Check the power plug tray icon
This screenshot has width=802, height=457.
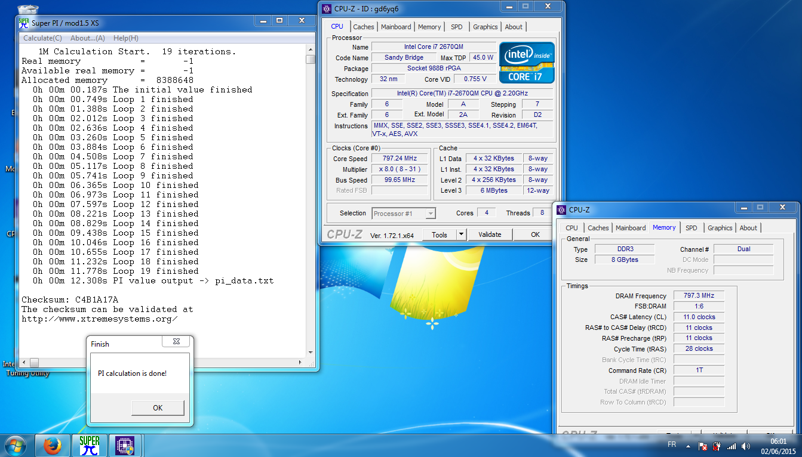tap(718, 446)
